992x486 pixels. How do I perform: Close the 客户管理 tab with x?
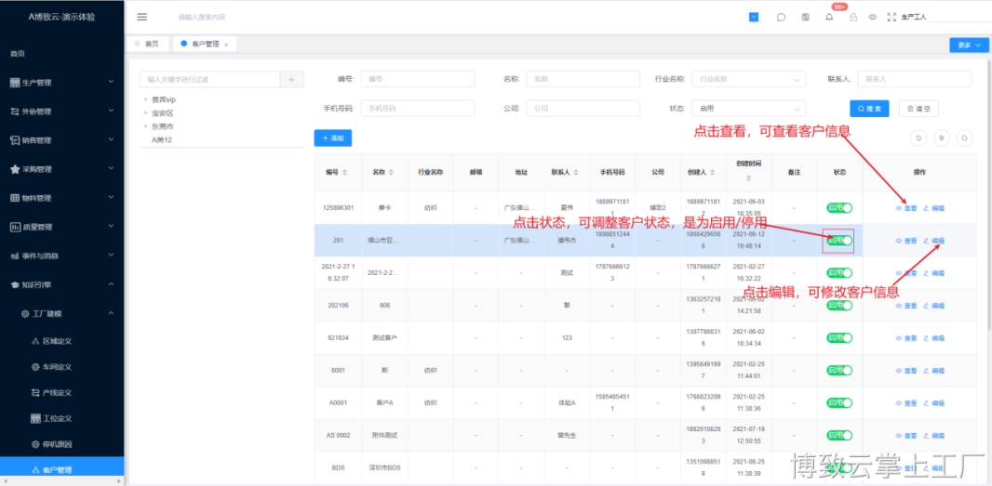[226, 45]
